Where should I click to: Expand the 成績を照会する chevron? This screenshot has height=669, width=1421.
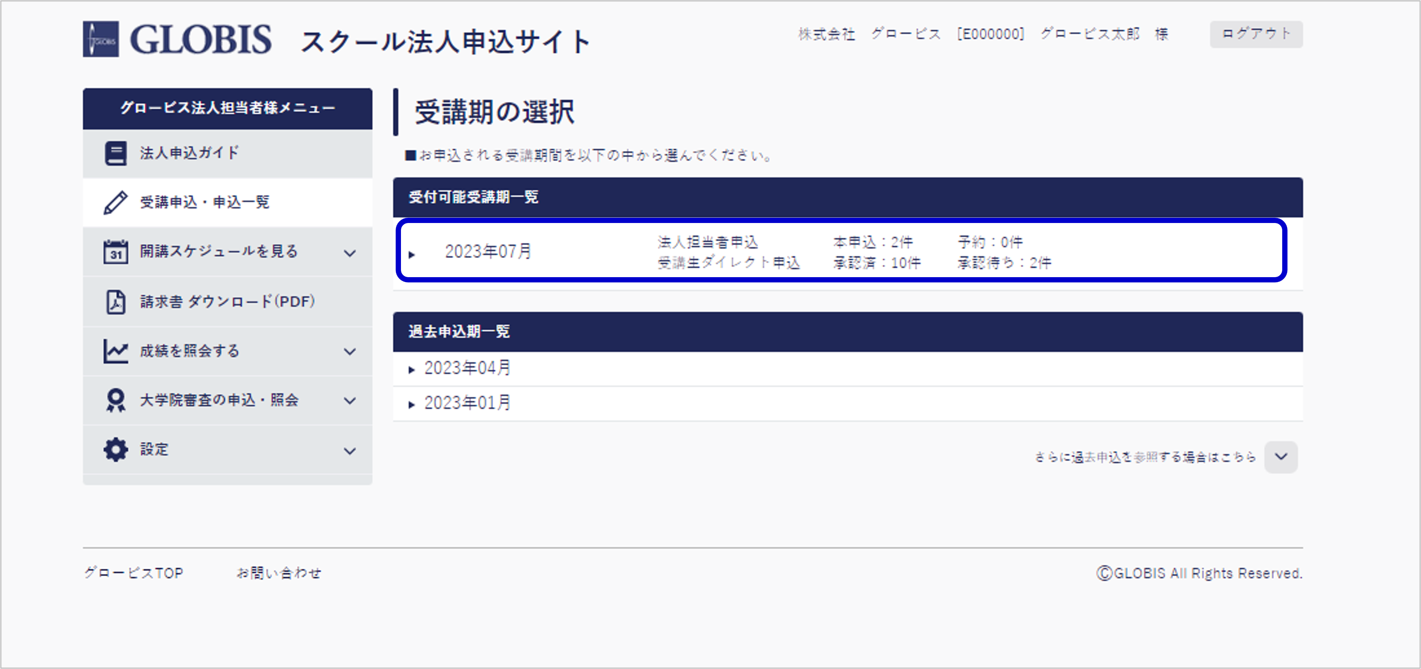click(350, 351)
